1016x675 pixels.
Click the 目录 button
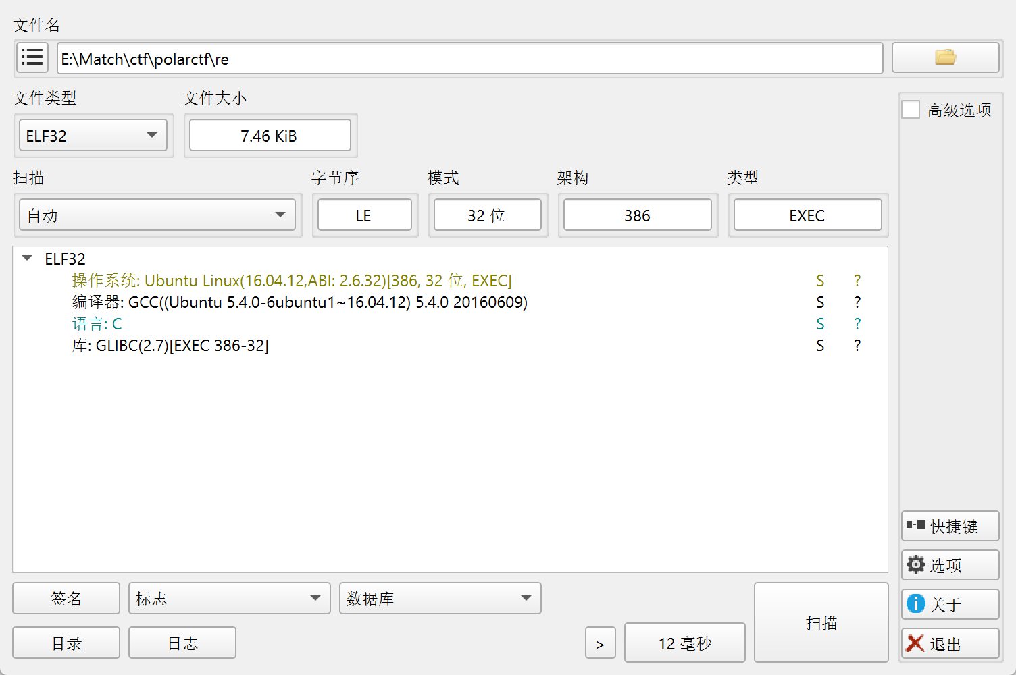pyautogui.click(x=66, y=643)
